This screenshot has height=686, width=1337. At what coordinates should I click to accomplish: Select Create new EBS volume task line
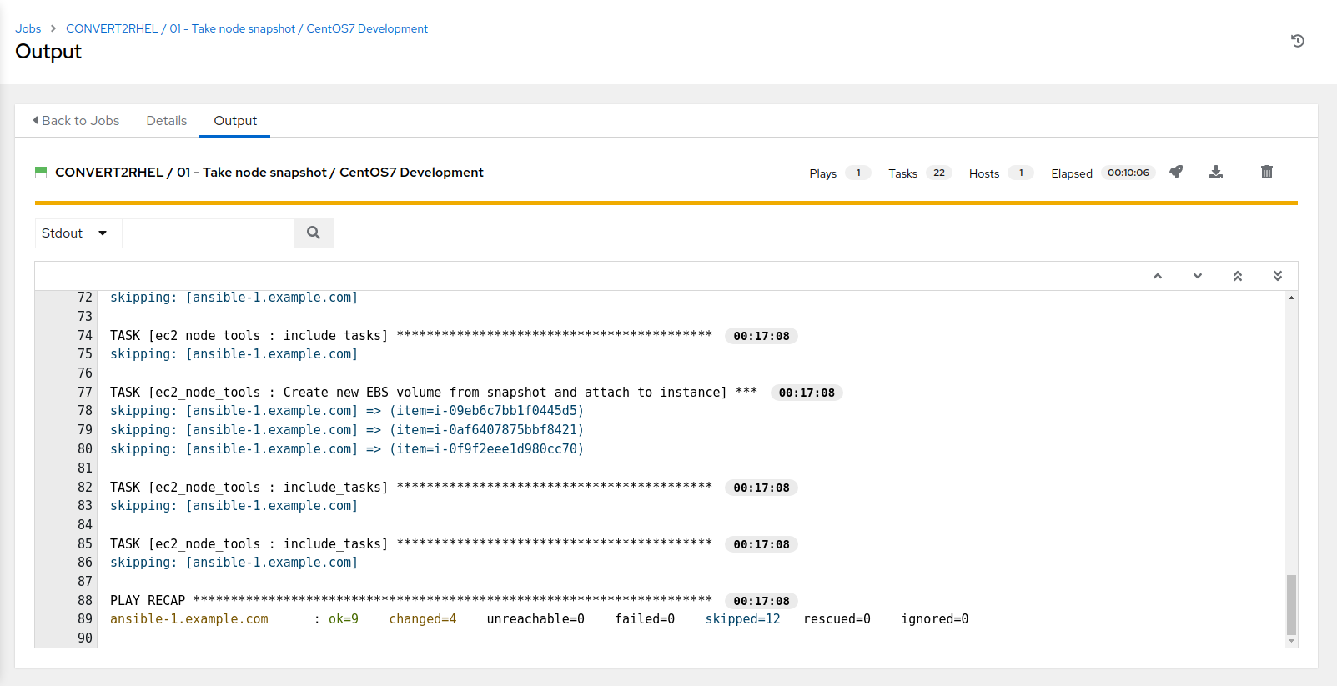pyautogui.click(x=434, y=393)
